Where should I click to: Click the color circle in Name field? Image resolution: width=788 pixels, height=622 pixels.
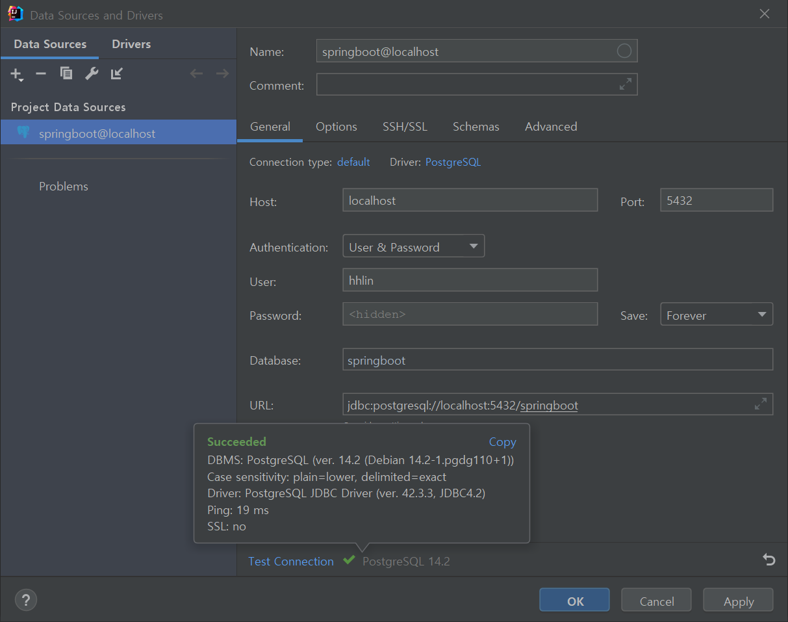tap(624, 51)
